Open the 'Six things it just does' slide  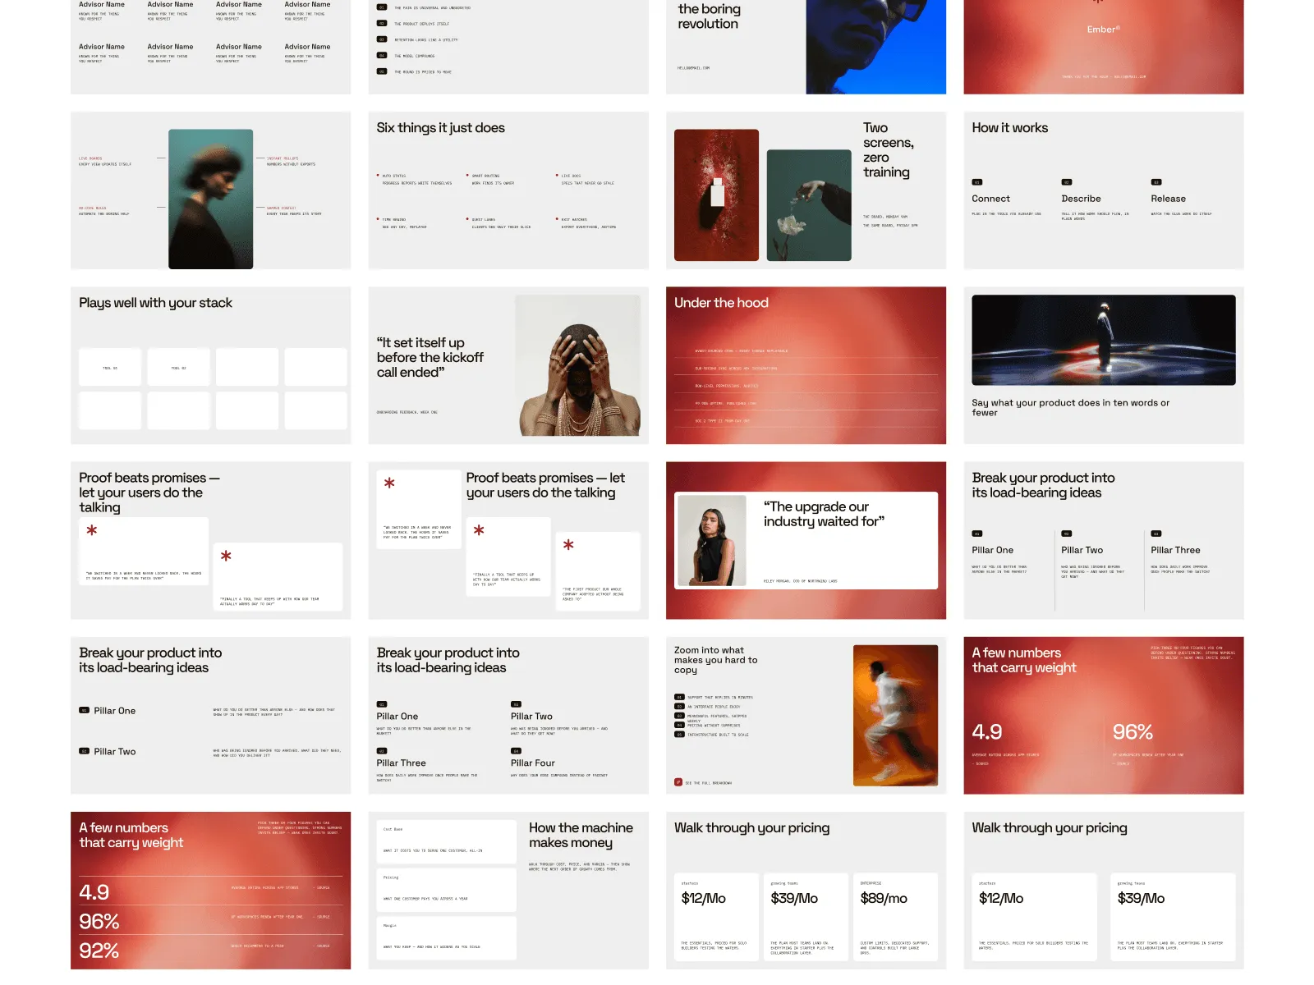pyautogui.click(x=508, y=190)
